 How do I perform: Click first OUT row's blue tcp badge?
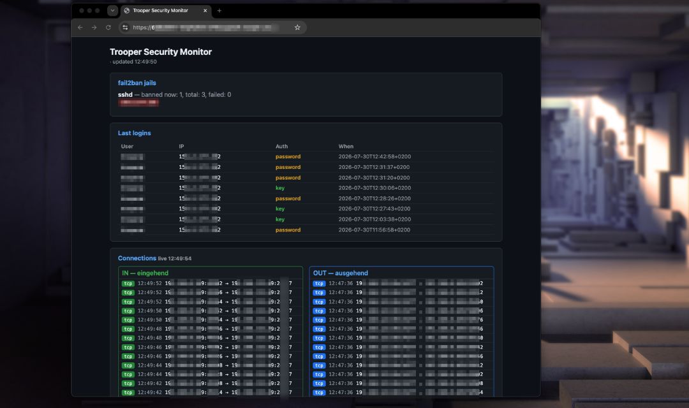(x=319, y=284)
